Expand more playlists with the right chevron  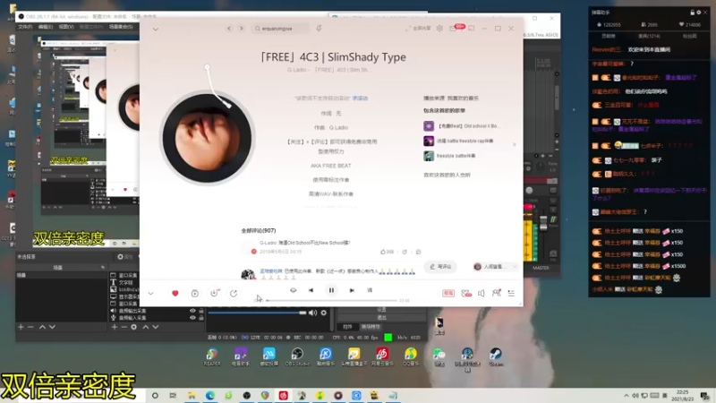514,144
